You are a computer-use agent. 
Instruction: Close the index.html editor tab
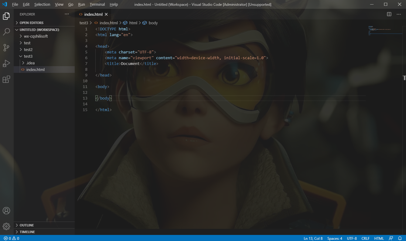(106, 14)
